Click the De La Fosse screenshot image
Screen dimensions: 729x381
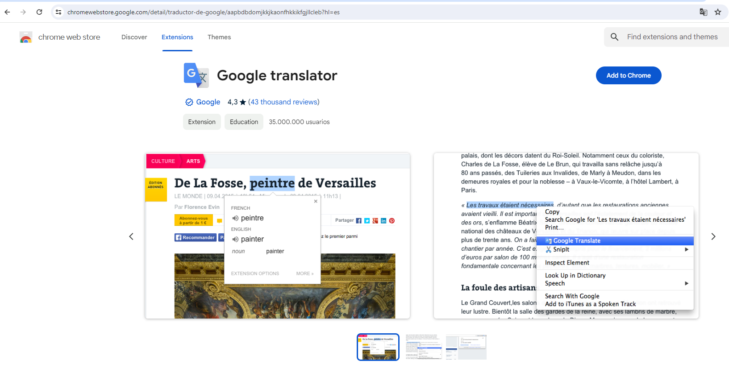point(278,236)
